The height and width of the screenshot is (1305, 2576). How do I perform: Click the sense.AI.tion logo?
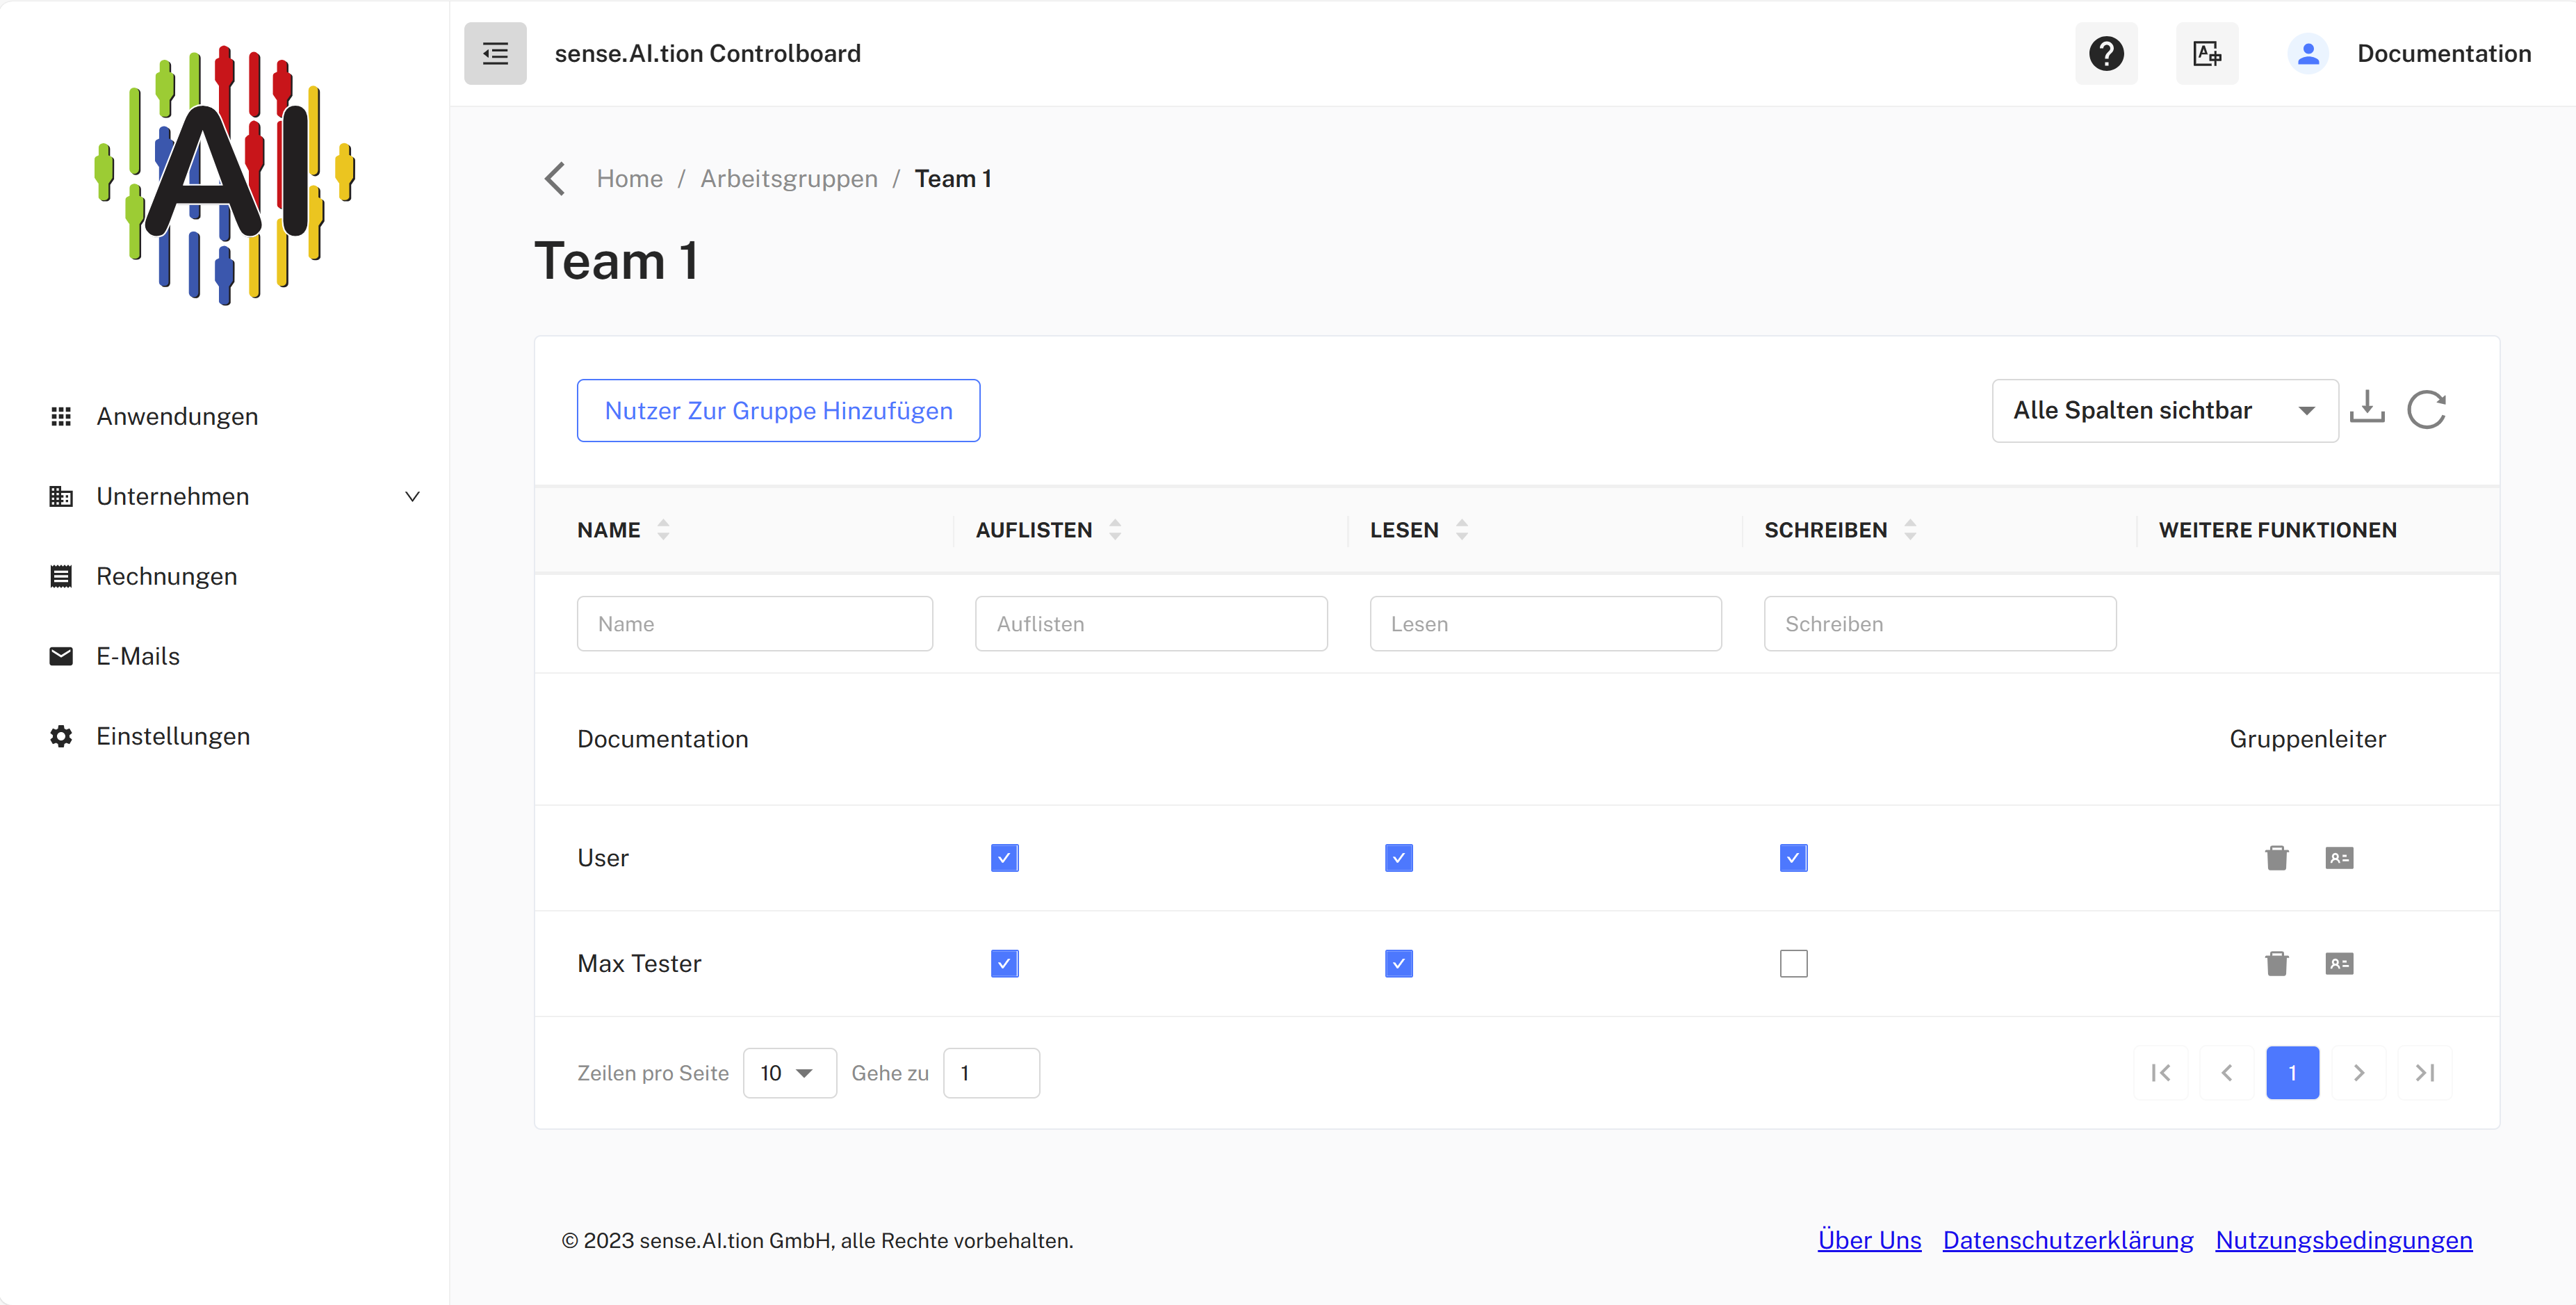coord(225,175)
